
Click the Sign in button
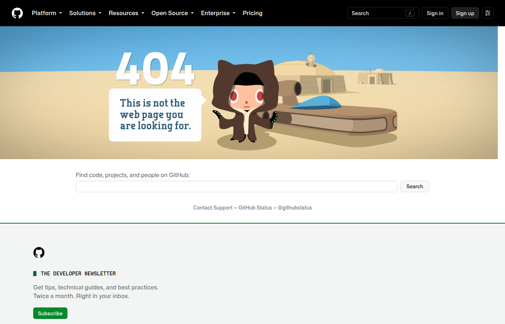[435, 13]
